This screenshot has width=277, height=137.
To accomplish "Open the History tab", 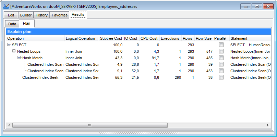I will (41, 15).
